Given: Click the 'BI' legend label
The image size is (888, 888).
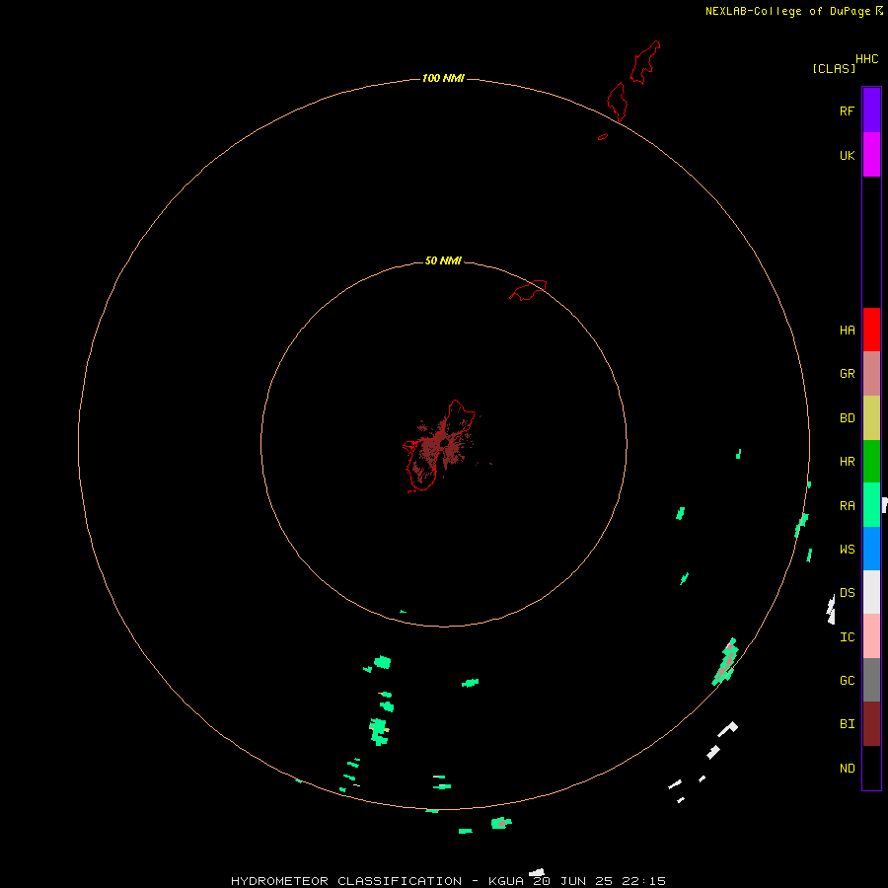Looking at the screenshot, I should point(848,724).
